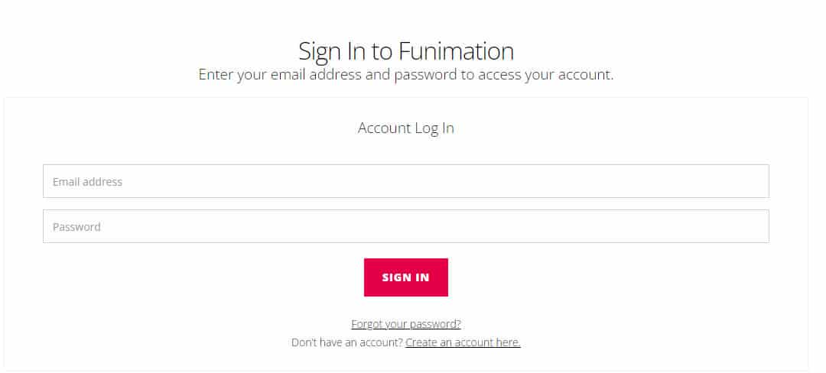Screen dimensions: 826x373
Task: Click the white text on the red button
Action: tap(405, 277)
